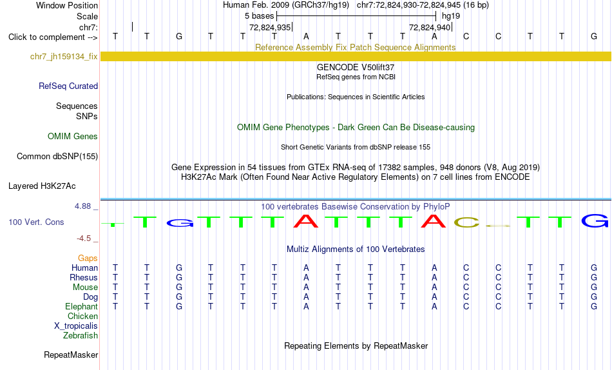Image resolution: width=612 pixels, height=370 pixels.
Task: Select the Layered H3K27Ac label
Action: tap(42, 186)
